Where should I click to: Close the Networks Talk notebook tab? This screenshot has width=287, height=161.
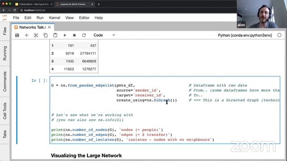point(49,27)
